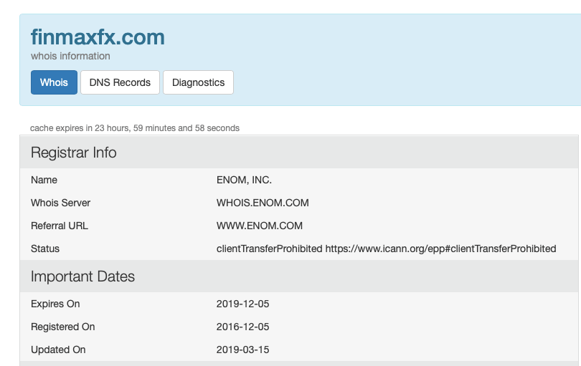Click the Important Dates section header
This screenshot has width=581, height=366.
[82, 276]
